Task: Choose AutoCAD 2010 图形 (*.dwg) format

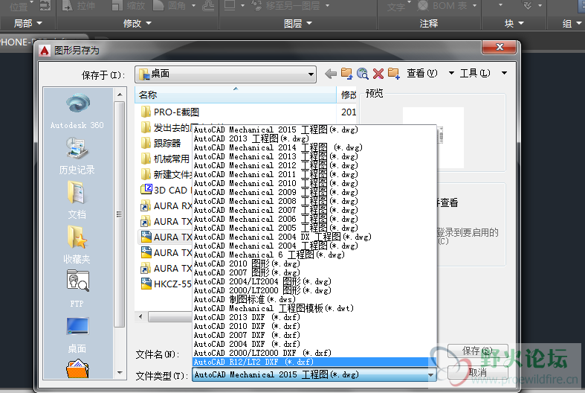Action: pos(314,263)
